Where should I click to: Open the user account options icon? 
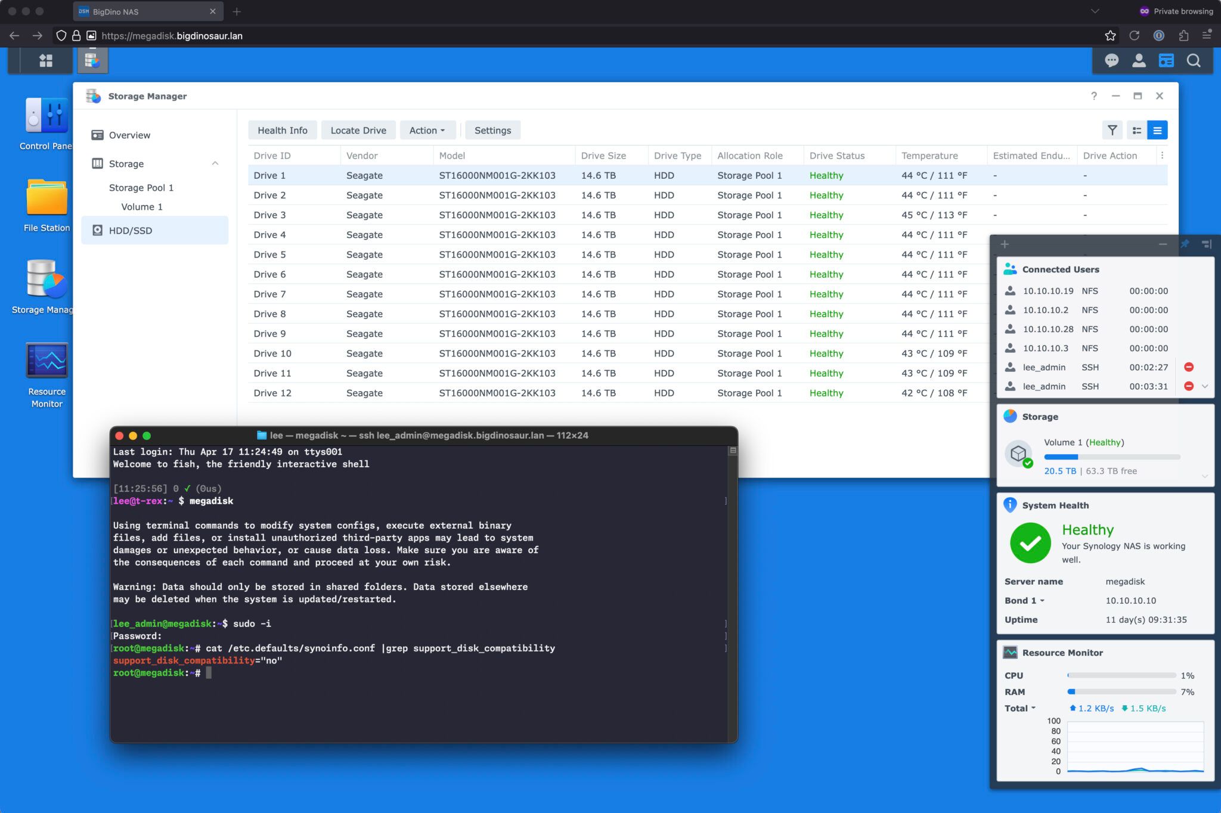(x=1139, y=60)
